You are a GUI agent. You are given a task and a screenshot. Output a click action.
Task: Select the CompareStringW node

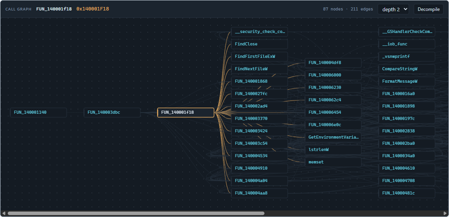pos(407,69)
